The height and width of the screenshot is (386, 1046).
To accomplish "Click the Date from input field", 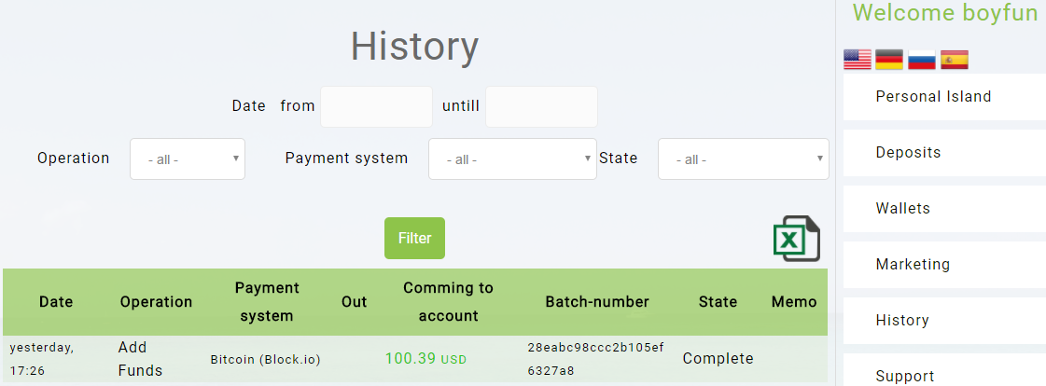I will 376,106.
